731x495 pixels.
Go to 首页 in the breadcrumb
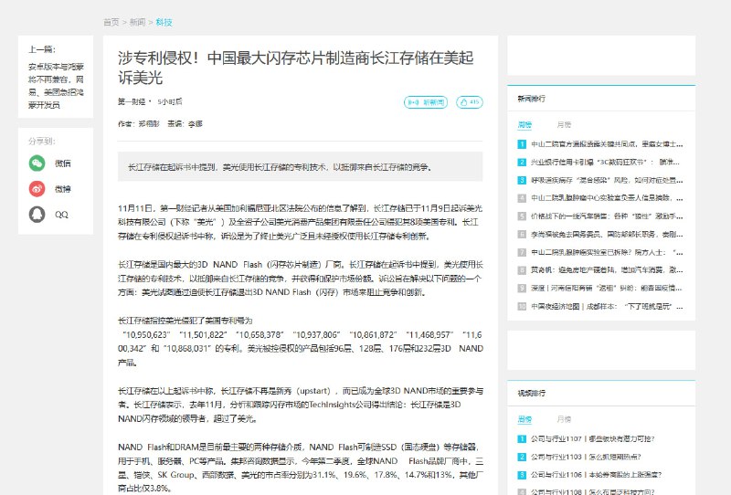pos(111,22)
